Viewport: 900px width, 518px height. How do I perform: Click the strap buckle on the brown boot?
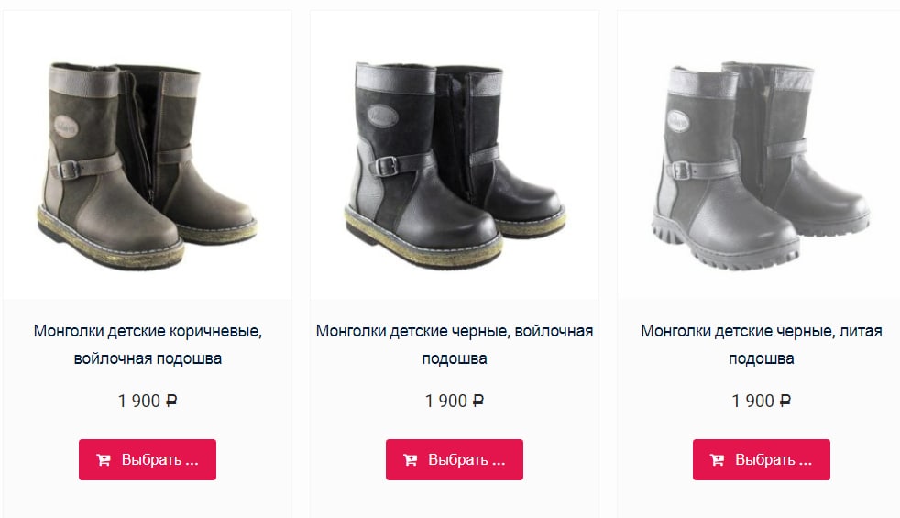click(x=69, y=170)
